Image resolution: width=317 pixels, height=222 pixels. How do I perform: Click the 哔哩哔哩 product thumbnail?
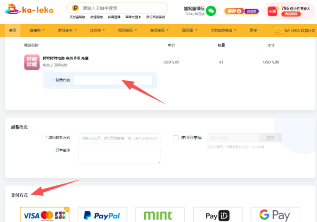[32, 62]
